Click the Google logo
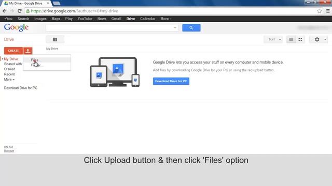 tap(16, 27)
